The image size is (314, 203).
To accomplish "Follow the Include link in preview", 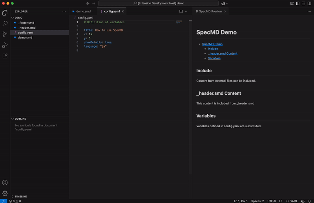I will click(x=213, y=49).
